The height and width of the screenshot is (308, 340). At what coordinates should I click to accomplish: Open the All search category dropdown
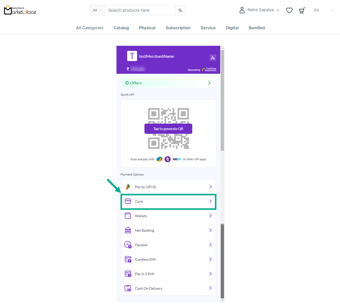click(97, 10)
